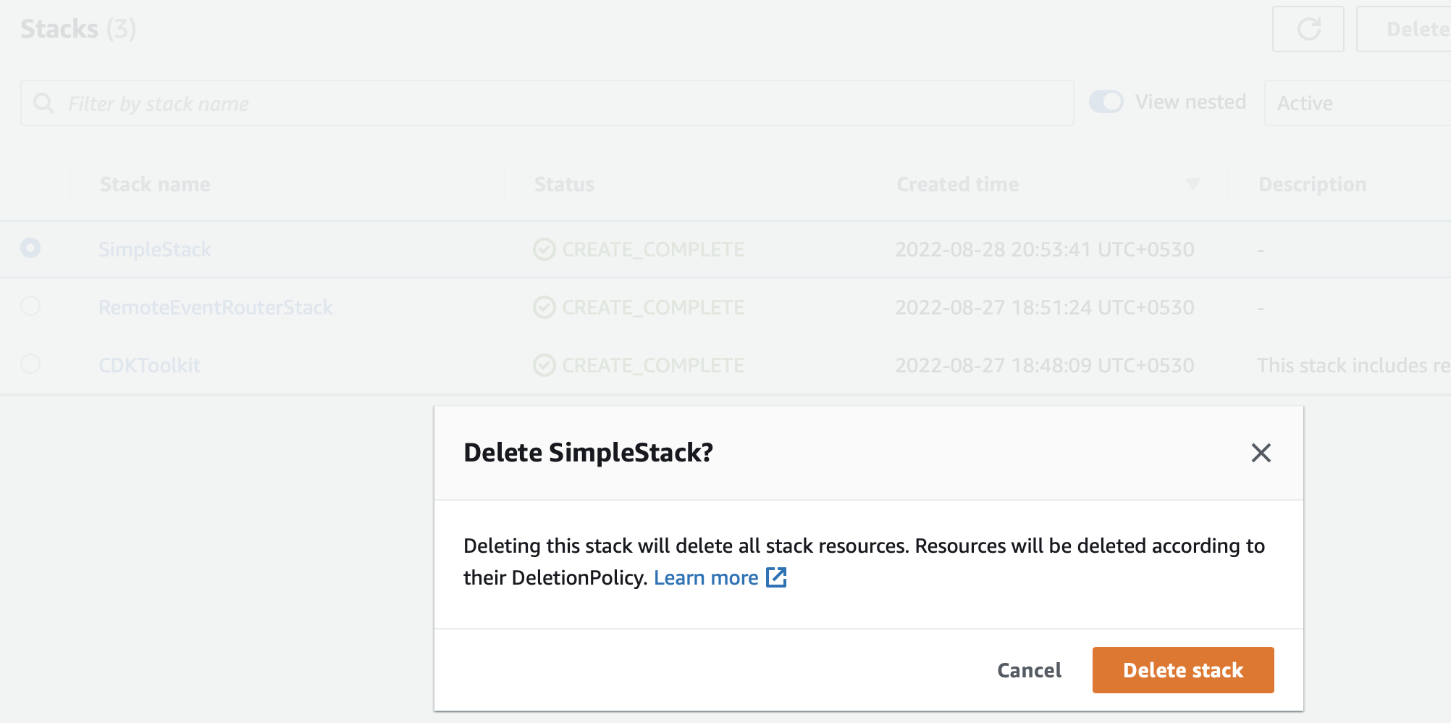The height and width of the screenshot is (723, 1451).
Task: Click the RemoteEventRouterStack status check icon
Action: point(544,307)
